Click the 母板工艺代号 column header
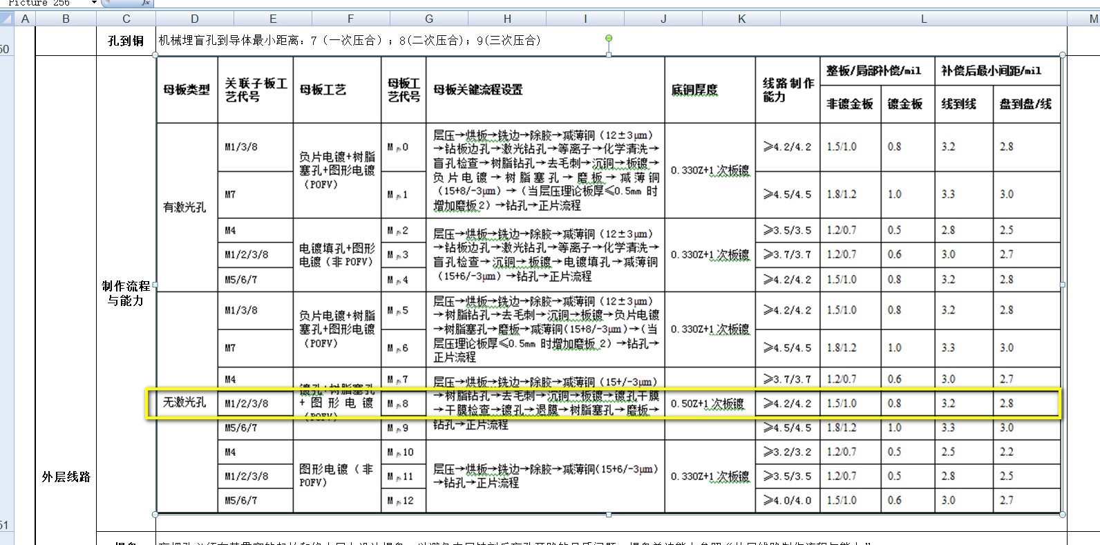The width and height of the screenshot is (1100, 545). click(404, 90)
